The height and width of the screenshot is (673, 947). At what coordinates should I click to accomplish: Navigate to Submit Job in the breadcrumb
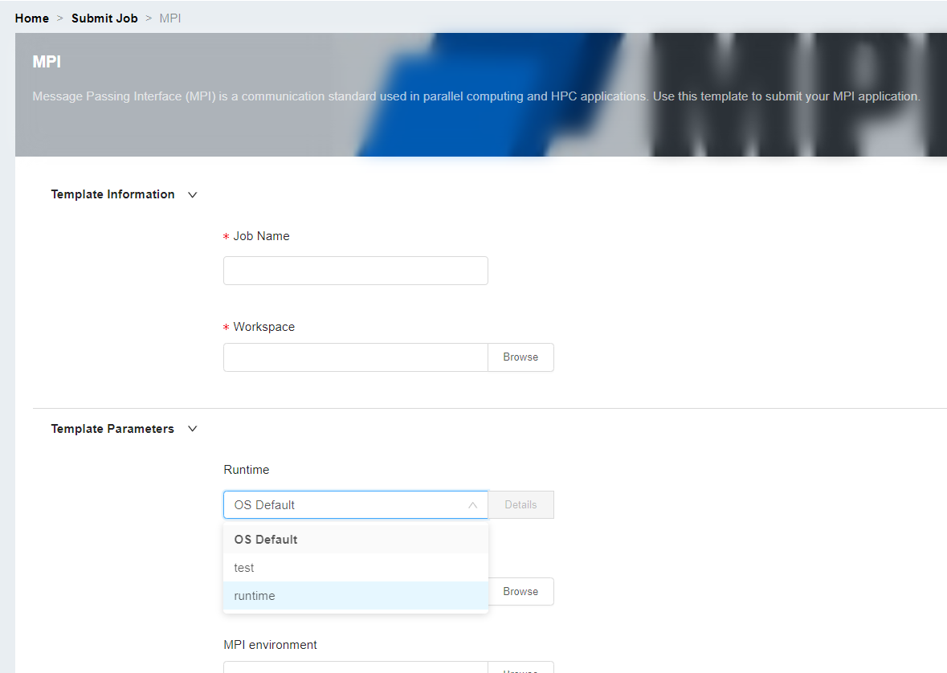point(104,18)
